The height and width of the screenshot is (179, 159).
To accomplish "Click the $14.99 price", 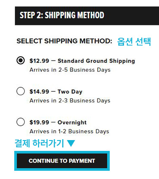I will click(39, 92).
